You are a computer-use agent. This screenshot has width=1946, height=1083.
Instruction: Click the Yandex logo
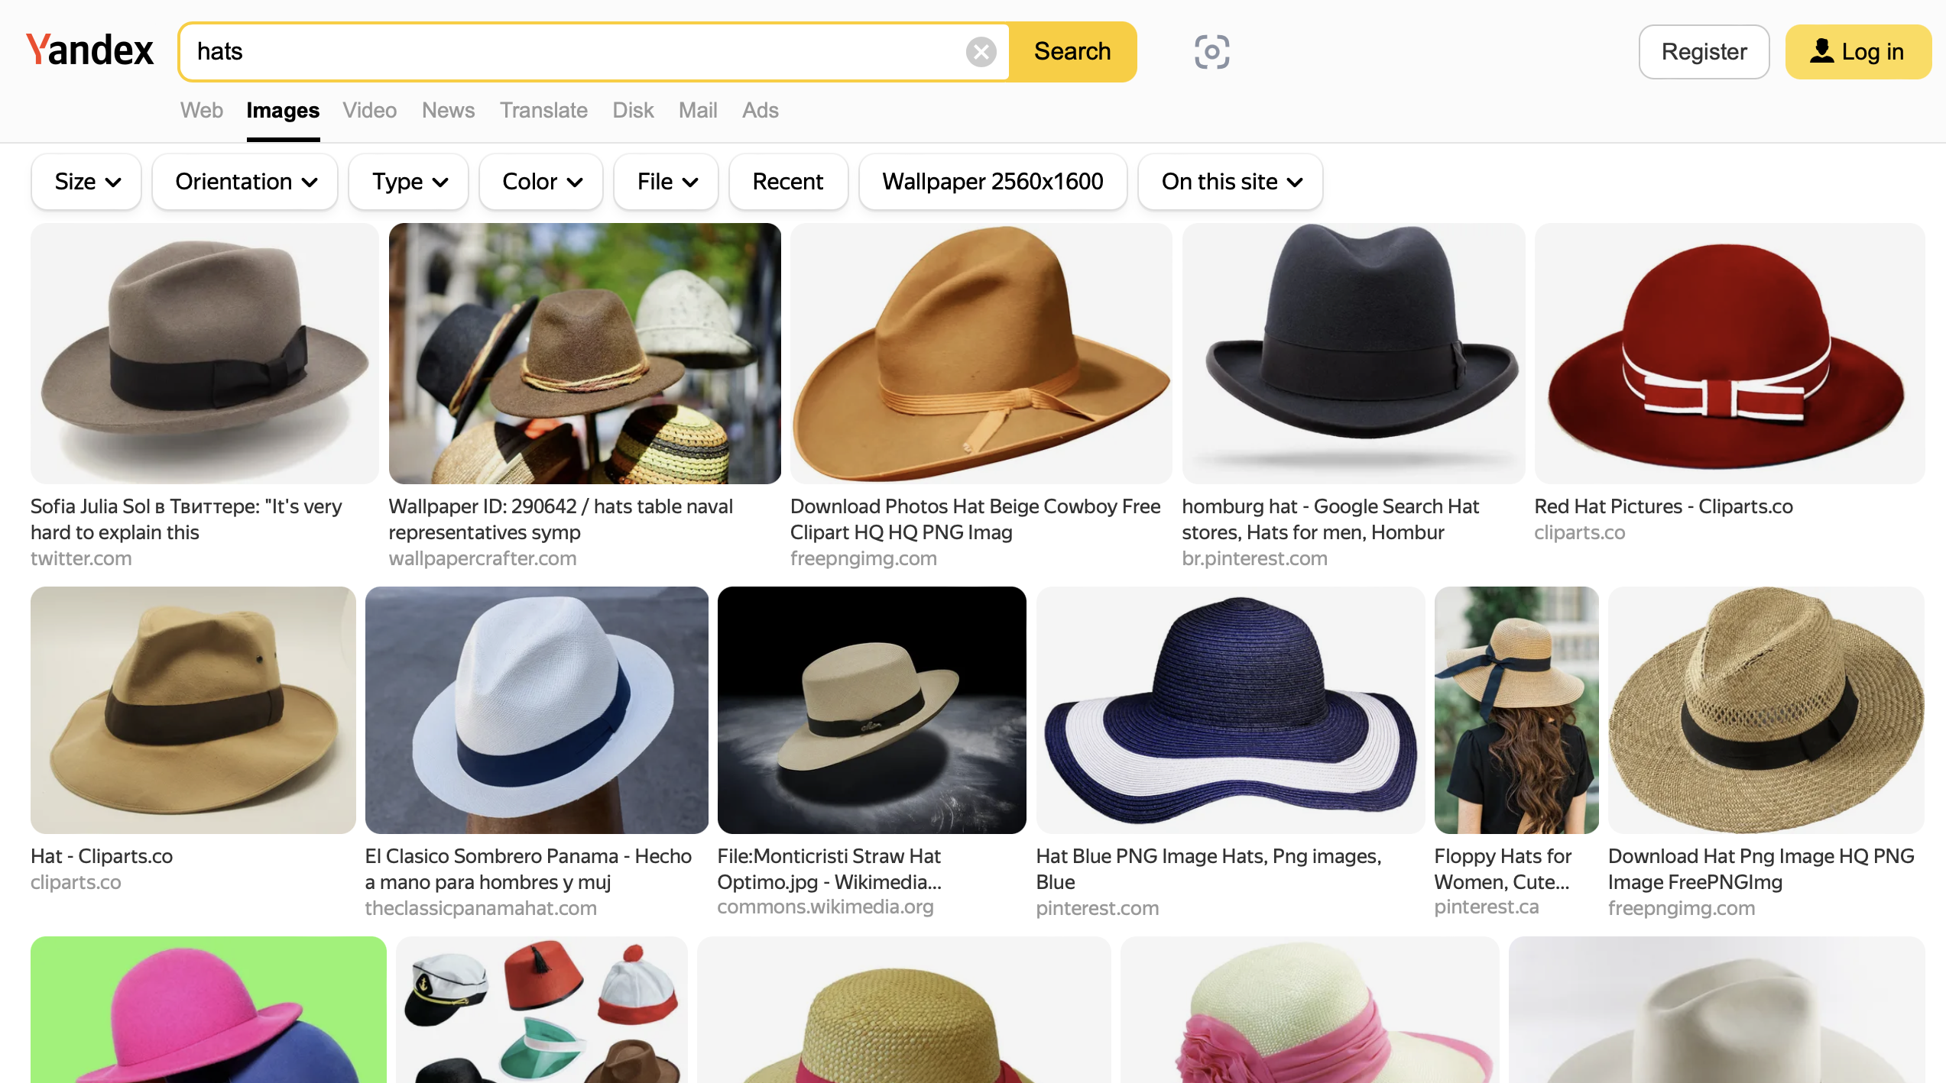coord(89,50)
